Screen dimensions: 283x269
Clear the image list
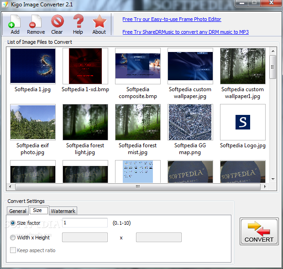coord(57,21)
